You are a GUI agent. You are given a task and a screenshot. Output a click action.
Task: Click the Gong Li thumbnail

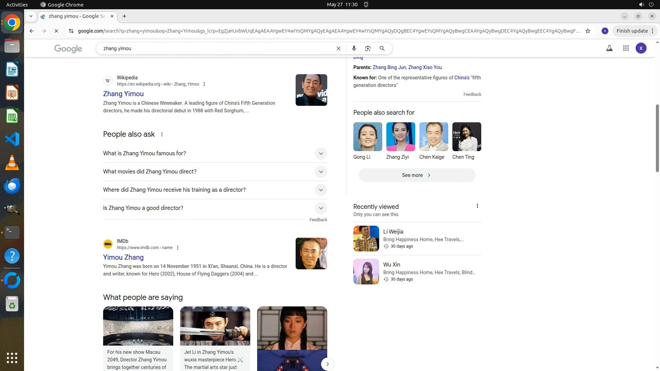pyautogui.click(x=367, y=137)
